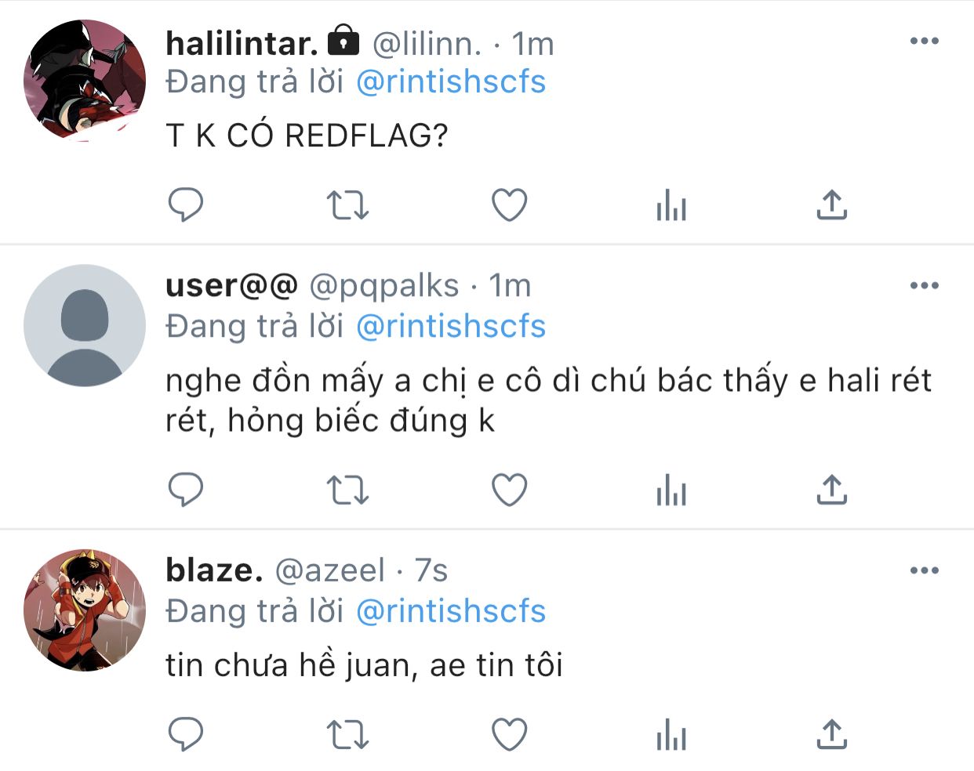Open @rintishscfs link in halilintar's reply

click(451, 81)
